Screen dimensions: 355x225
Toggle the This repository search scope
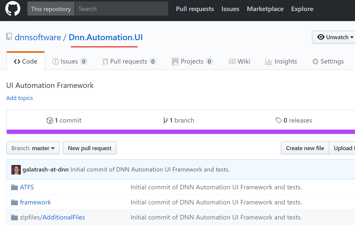point(51,9)
